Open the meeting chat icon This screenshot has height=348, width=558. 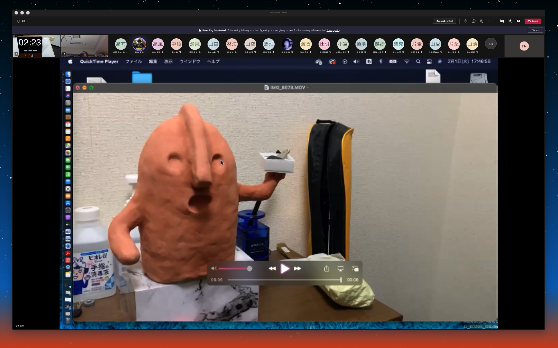coord(474,21)
